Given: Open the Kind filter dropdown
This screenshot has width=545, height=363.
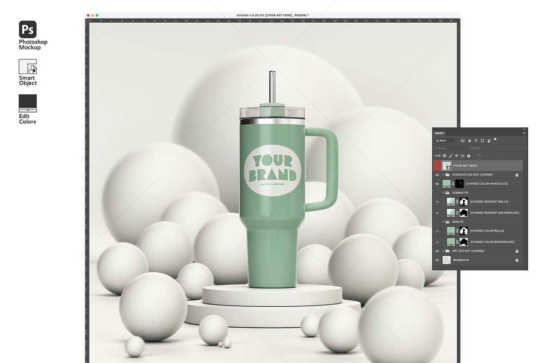Looking at the screenshot, I should click(x=446, y=141).
